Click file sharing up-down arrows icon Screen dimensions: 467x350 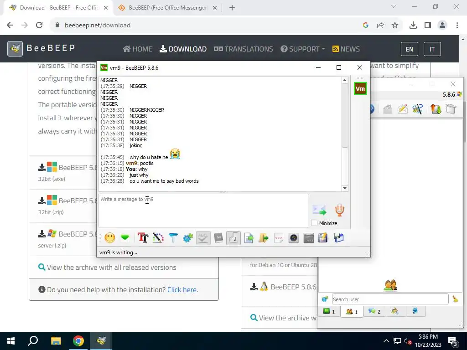[436, 109]
